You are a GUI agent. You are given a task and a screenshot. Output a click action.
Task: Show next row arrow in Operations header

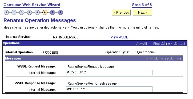coord(175,43)
